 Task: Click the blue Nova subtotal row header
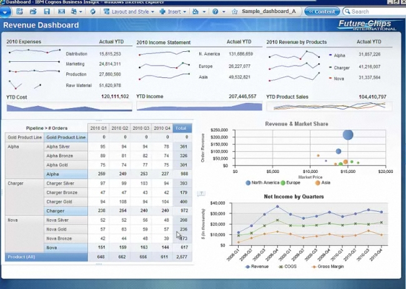pos(66,248)
